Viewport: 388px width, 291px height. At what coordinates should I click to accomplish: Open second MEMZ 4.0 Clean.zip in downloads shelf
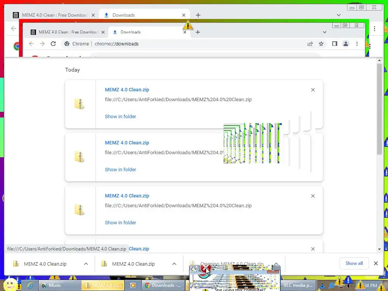[x=133, y=264]
